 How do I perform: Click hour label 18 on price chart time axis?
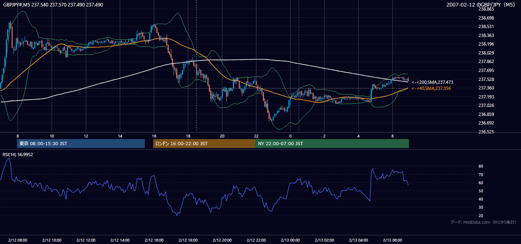(x=188, y=136)
